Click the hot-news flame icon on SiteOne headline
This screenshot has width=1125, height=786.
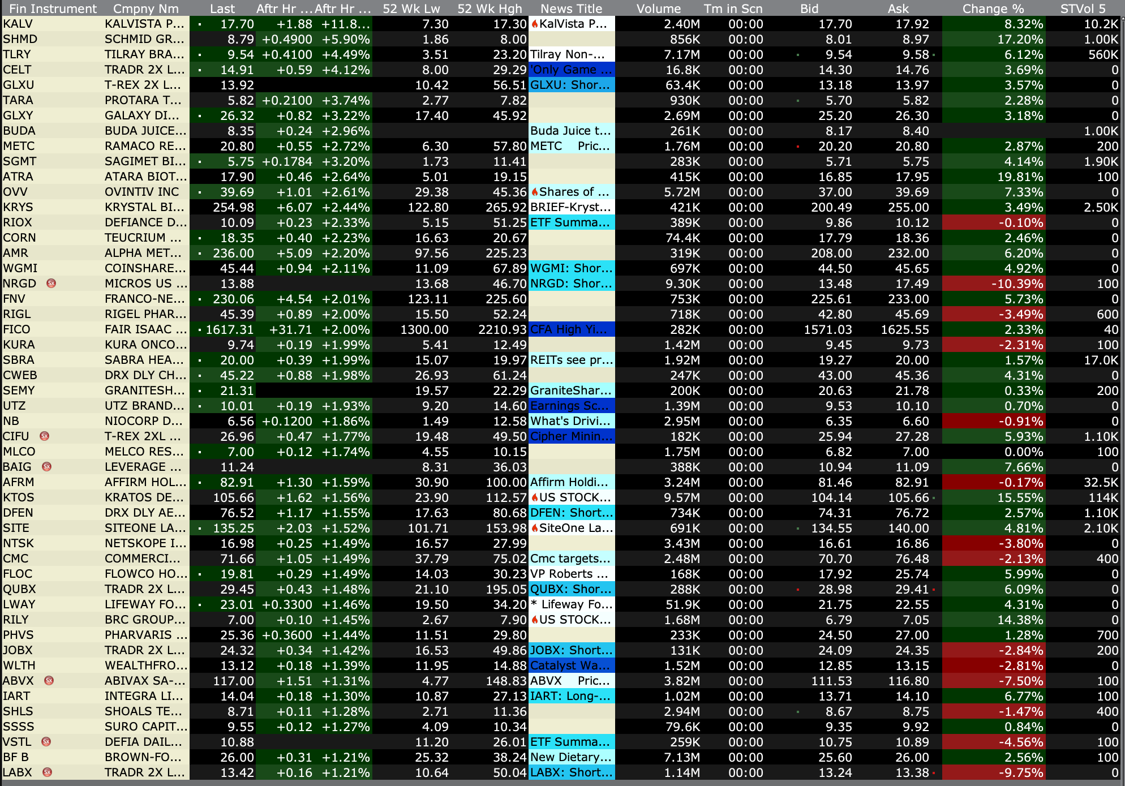click(x=535, y=528)
